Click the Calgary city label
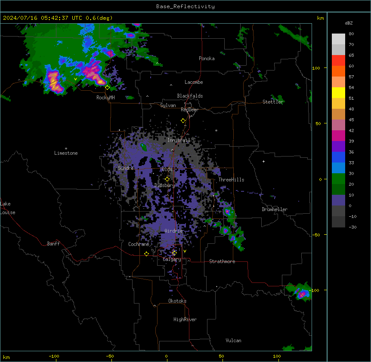The image size is (371, 362). [x=172, y=259]
